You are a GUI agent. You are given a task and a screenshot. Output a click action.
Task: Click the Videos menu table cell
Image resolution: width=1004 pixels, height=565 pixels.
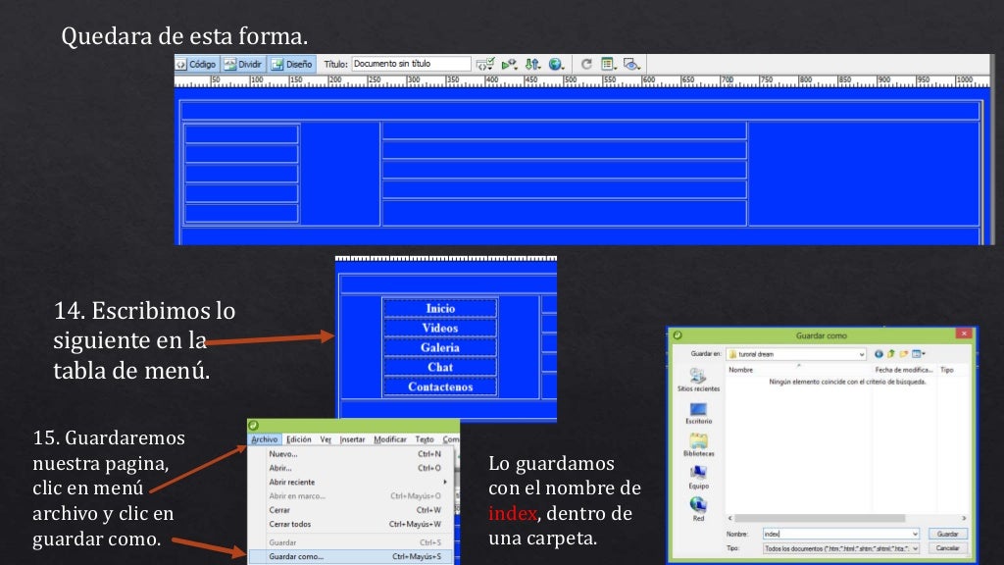(x=440, y=328)
